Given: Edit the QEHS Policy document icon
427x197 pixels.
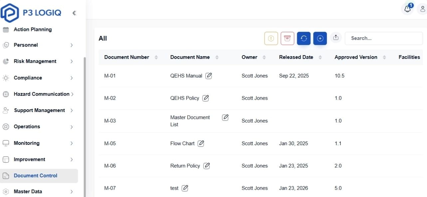Looking at the screenshot, I should tap(206, 98).
